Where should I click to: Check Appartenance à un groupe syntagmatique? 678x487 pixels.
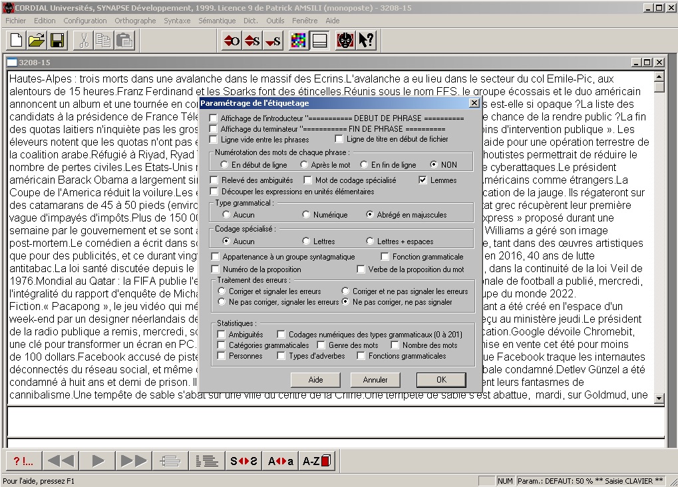[x=216, y=257]
